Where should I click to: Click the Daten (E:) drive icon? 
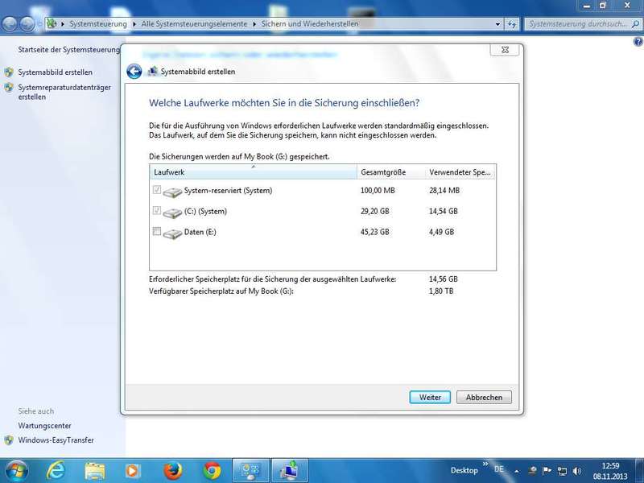tap(172, 233)
